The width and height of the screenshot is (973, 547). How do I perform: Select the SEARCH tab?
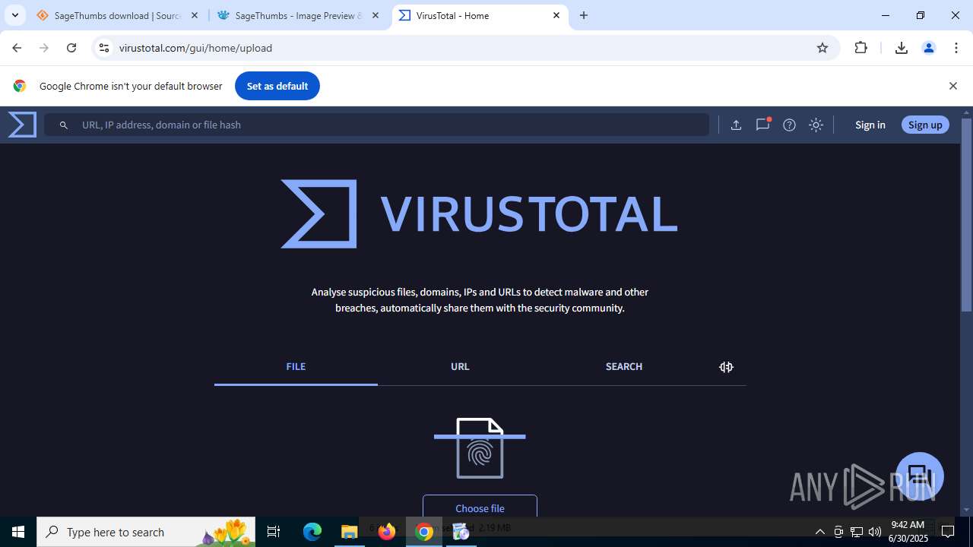pyautogui.click(x=624, y=367)
